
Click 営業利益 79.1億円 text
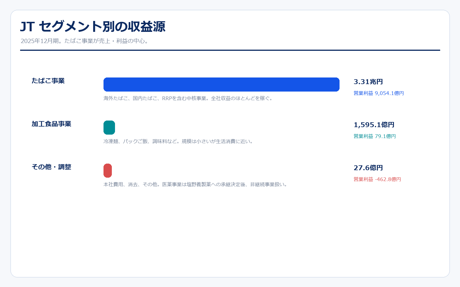(375, 136)
